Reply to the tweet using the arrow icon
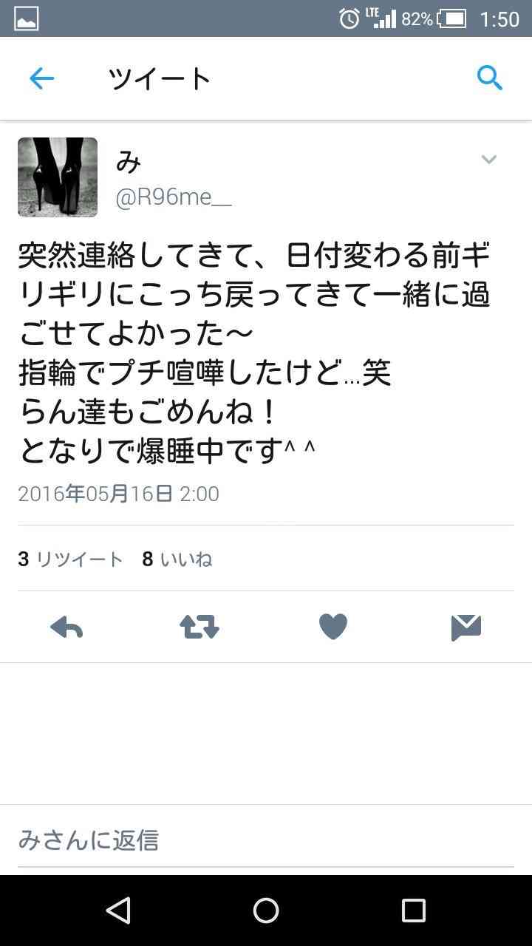The width and height of the screenshot is (532, 946). click(66, 627)
